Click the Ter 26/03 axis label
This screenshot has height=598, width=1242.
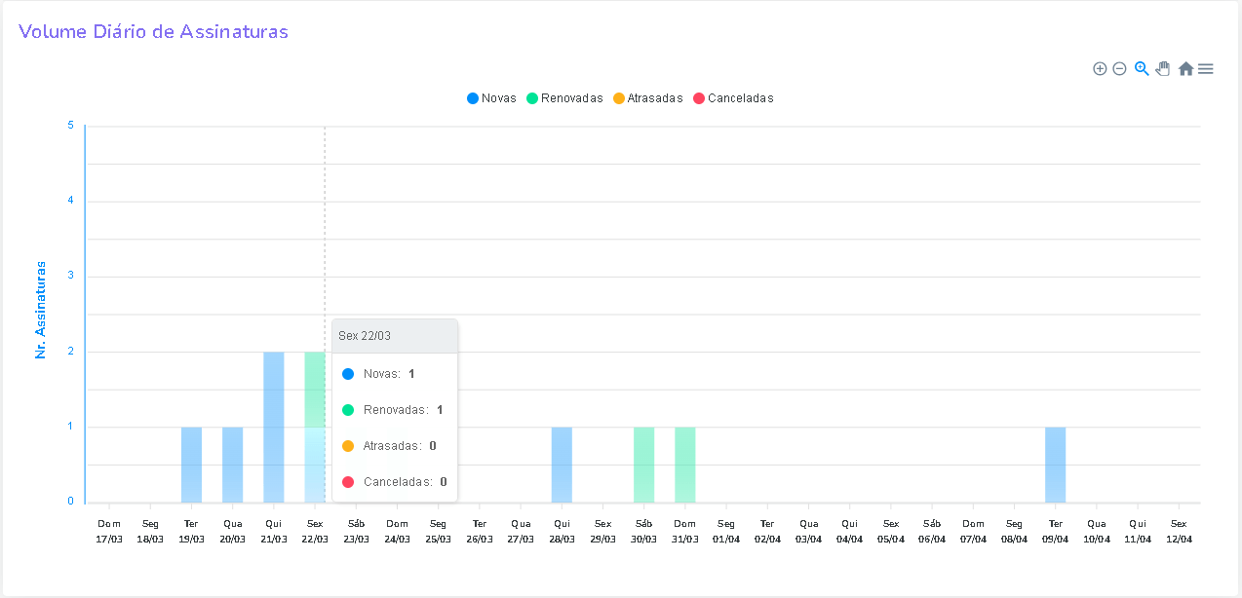click(x=480, y=531)
